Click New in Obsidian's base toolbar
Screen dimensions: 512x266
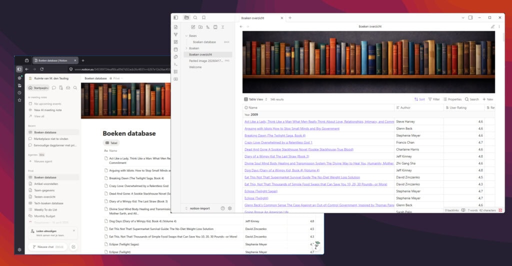[488, 99]
